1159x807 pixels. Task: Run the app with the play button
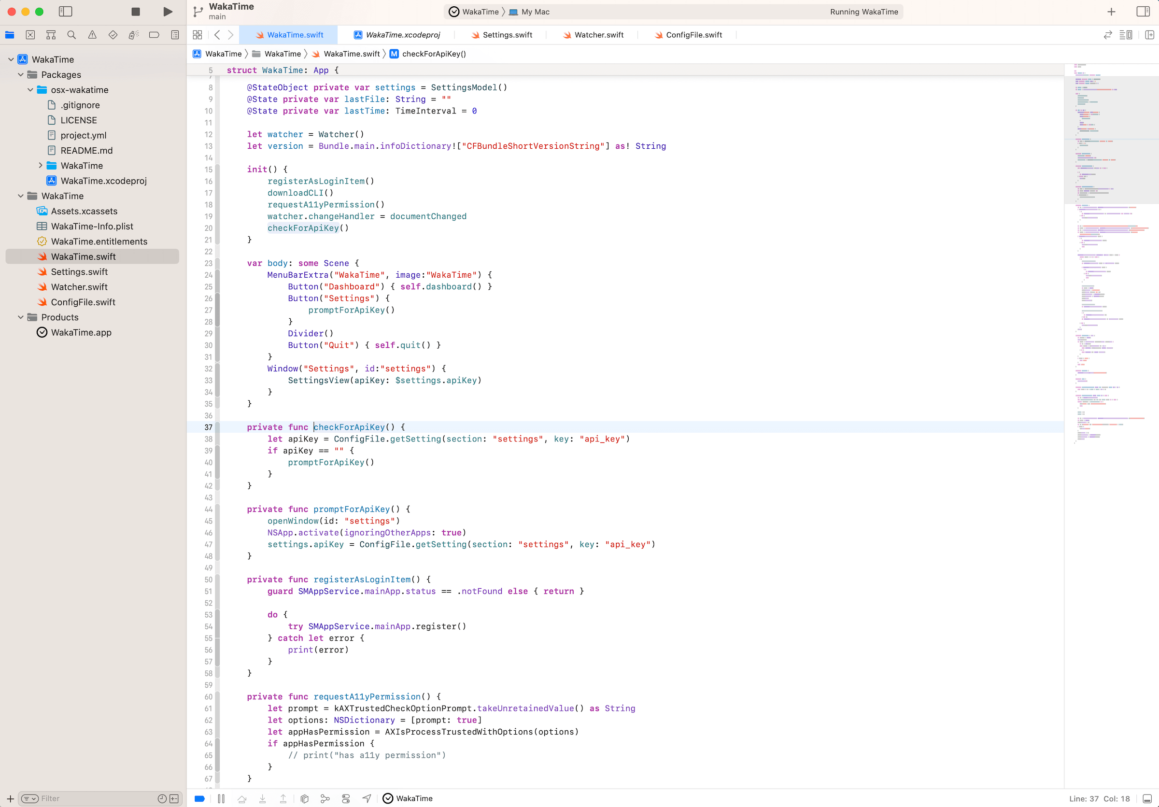point(168,11)
